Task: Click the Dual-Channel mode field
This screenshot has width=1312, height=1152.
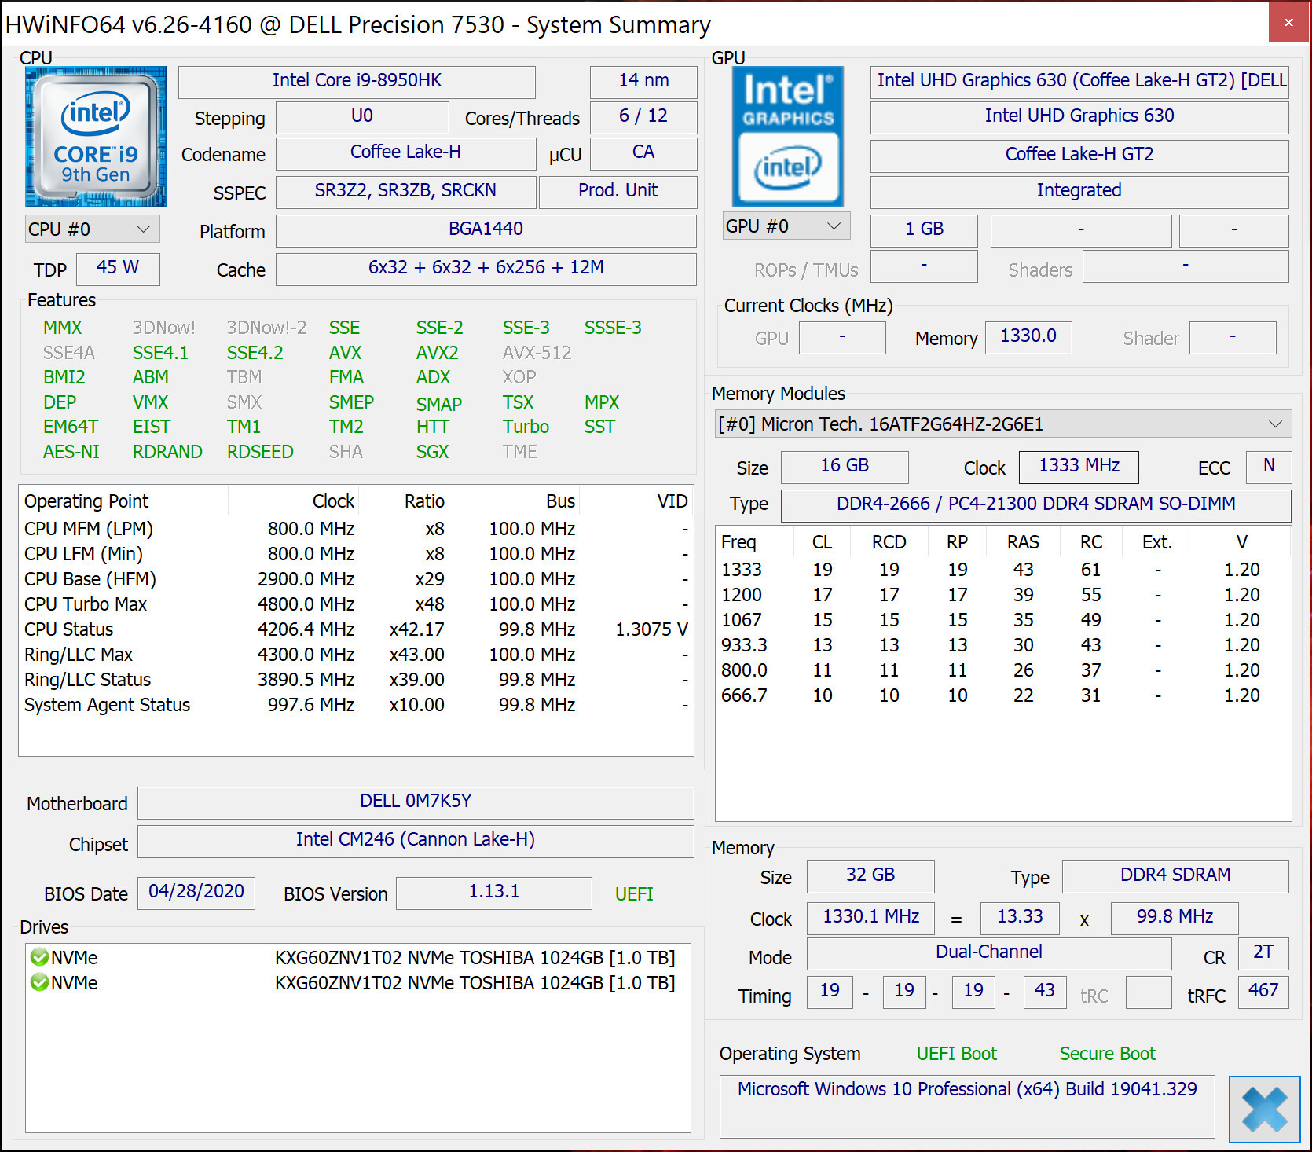Action: [989, 952]
